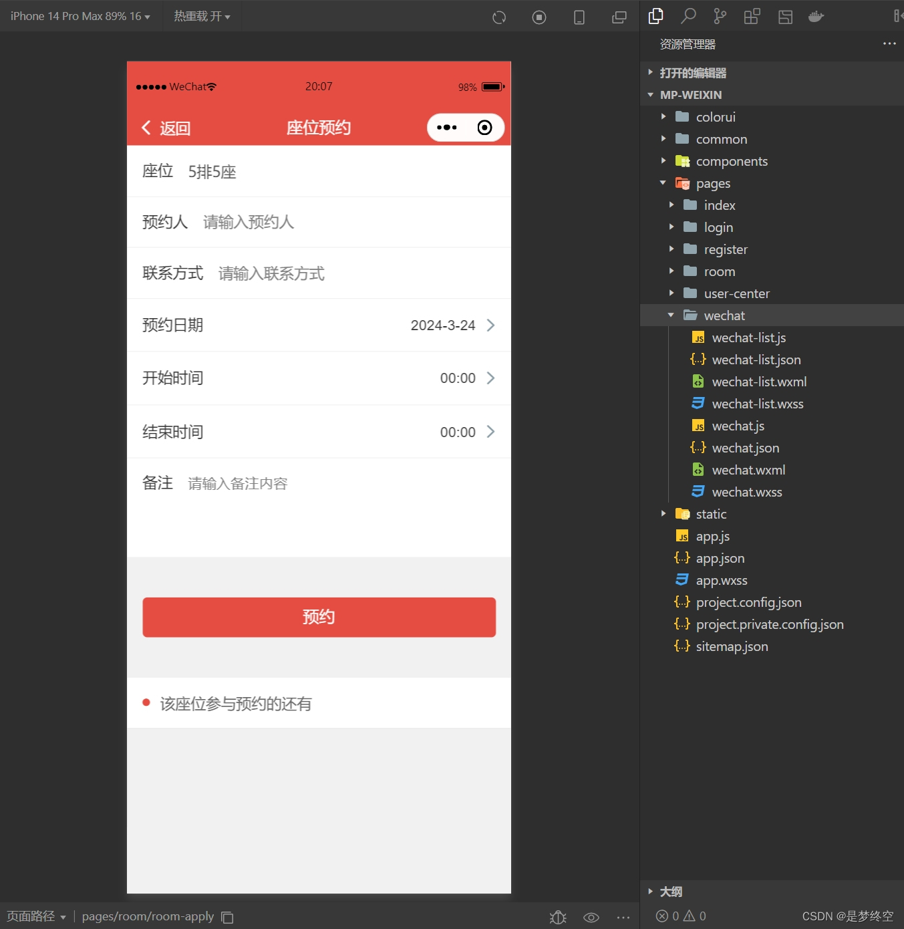Click the stop recording circle icon
This screenshot has width=904, height=929.
pos(539,17)
